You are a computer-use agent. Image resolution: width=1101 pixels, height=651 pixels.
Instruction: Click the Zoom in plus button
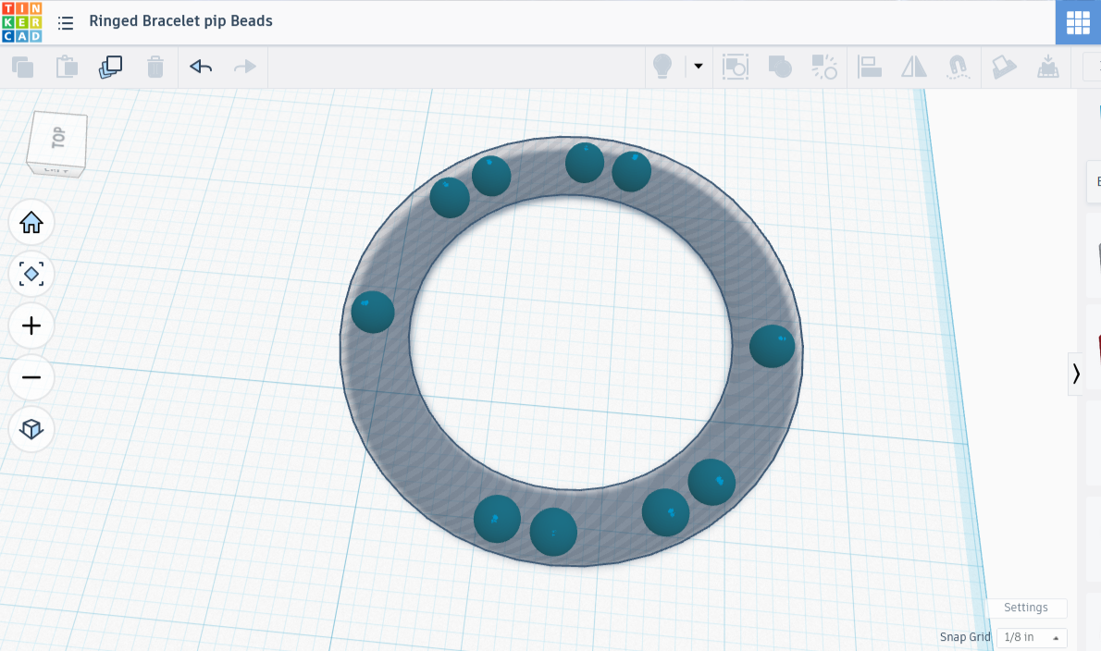point(31,325)
